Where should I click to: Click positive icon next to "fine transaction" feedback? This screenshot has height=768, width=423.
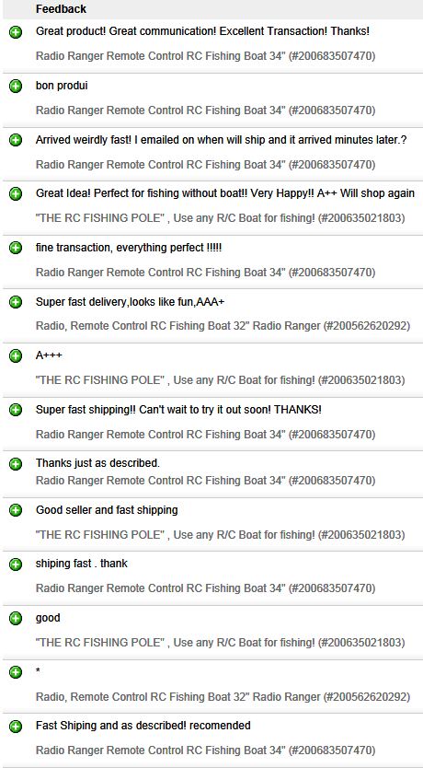(x=16, y=249)
